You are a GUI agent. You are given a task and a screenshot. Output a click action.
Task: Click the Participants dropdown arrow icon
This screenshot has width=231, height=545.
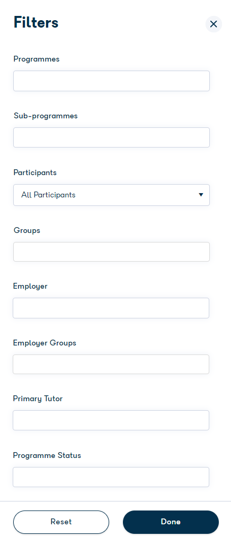coord(201,195)
